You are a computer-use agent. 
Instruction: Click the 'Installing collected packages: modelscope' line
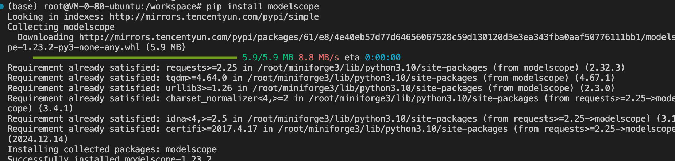click(x=112, y=149)
